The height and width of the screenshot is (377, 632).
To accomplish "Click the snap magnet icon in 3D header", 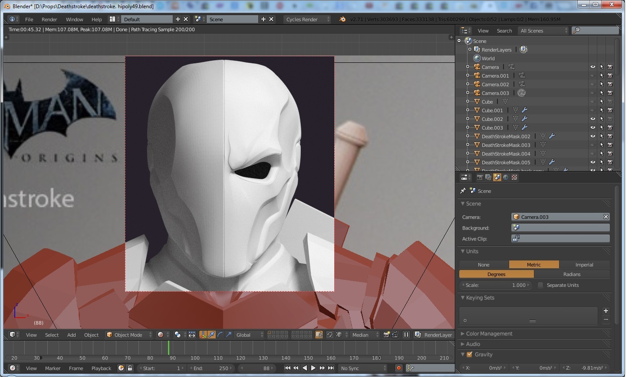I will (x=329, y=335).
